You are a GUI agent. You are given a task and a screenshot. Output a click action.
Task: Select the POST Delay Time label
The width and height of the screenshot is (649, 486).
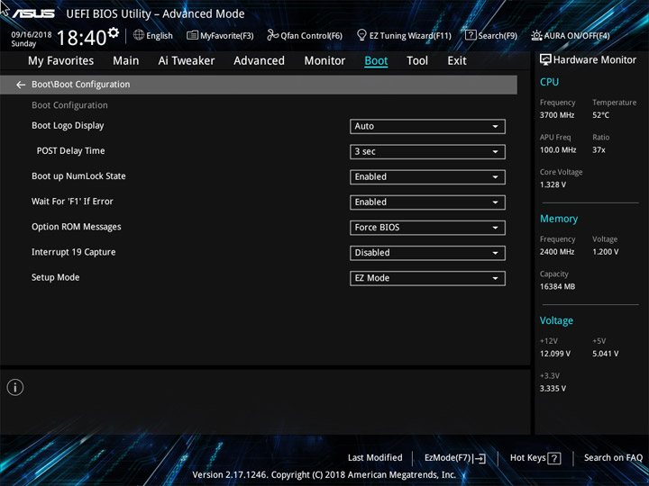pos(71,151)
